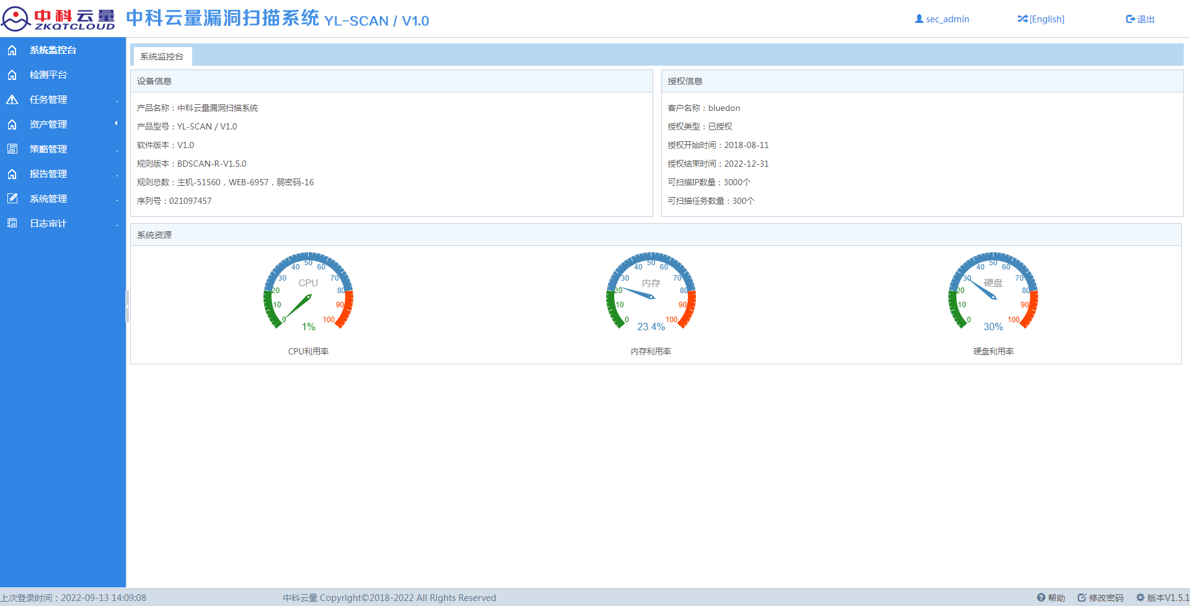The image size is (1190, 606).
Task: Click the language switch shuffle icon
Action: coord(1023,19)
